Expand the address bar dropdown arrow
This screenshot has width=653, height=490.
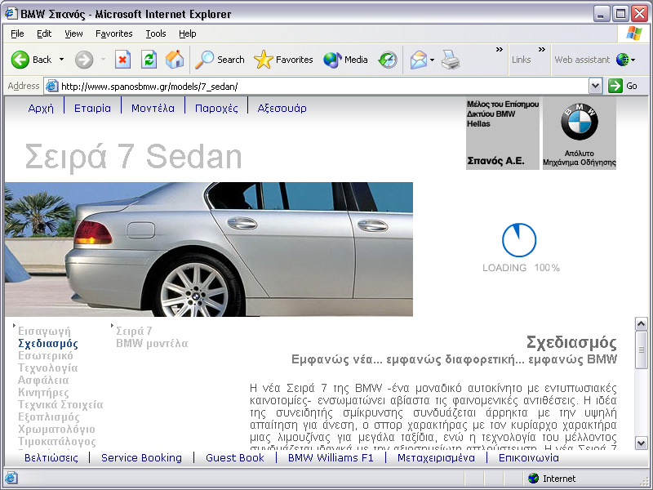coord(596,87)
